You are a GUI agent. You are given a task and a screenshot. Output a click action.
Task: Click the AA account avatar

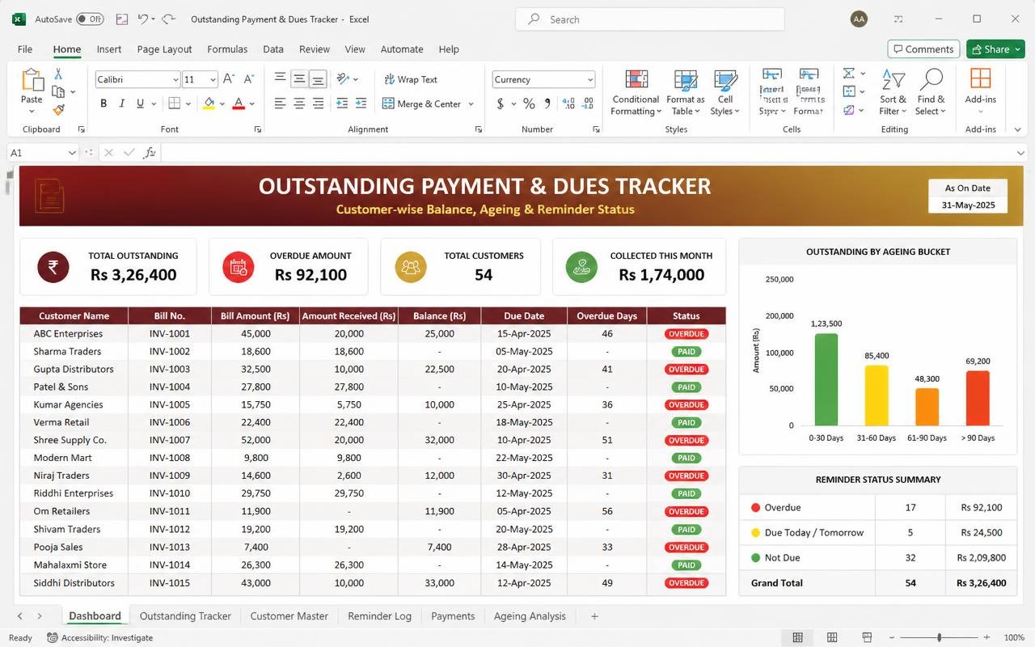point(859,19)
